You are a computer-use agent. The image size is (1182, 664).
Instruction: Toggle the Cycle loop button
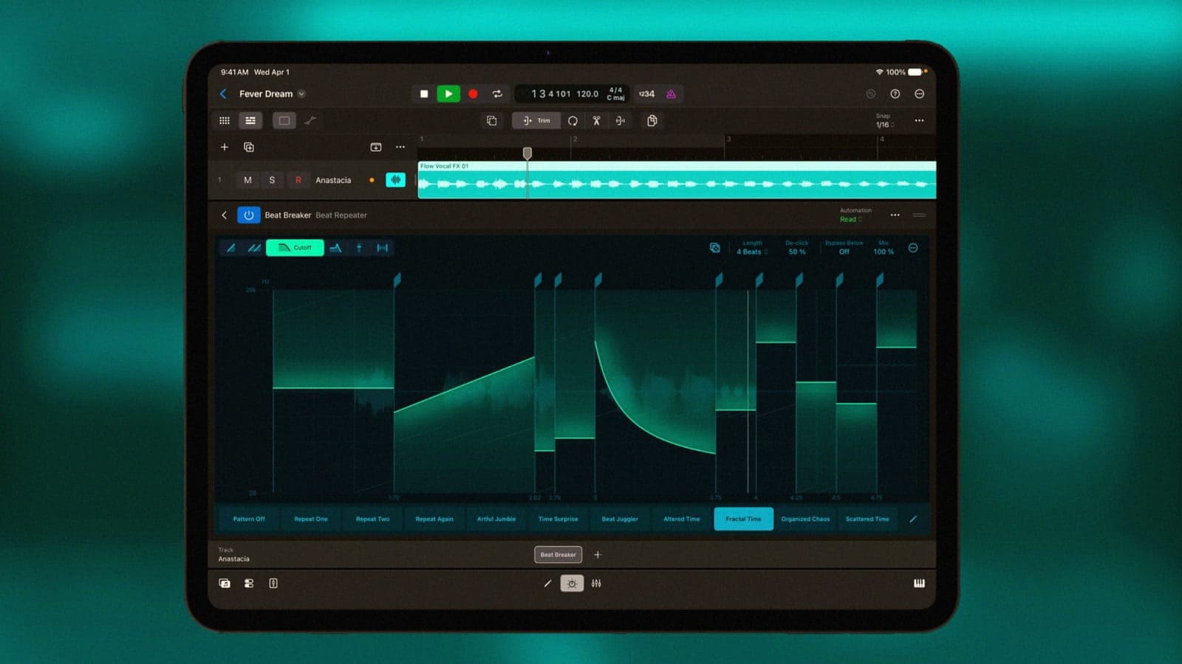click(497, 94)
